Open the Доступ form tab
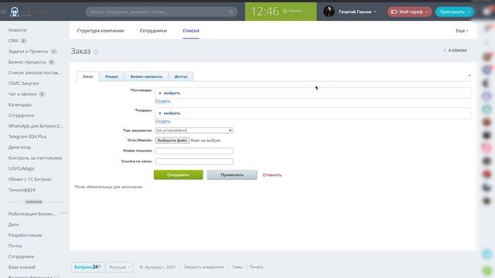 point(181,76)
